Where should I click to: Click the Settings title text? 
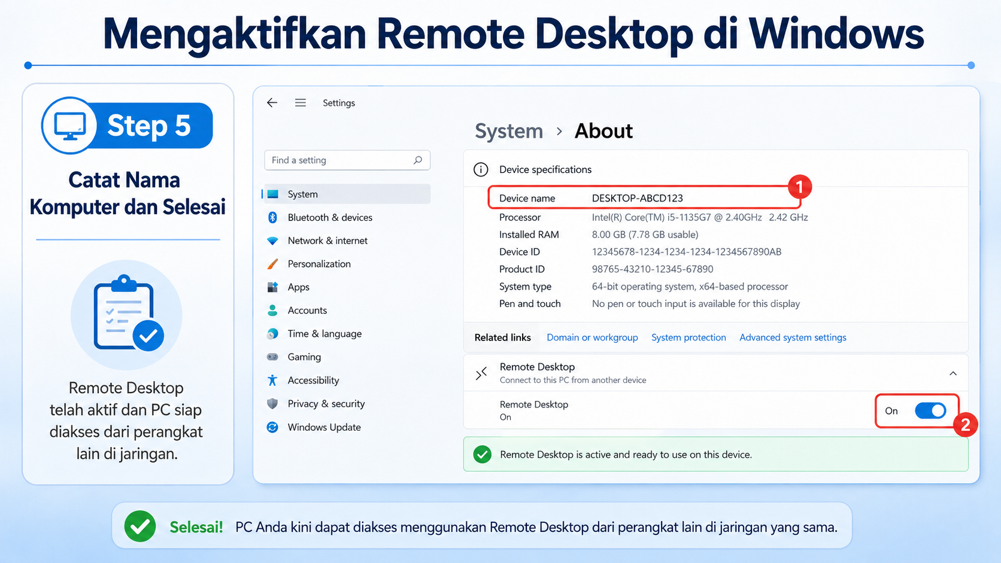tap(339, 103)
